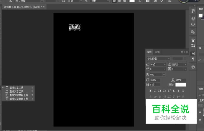Open the Paragraph panel pilcrow icon
This screenshot has width=204, height=131.
pos(193,59)
